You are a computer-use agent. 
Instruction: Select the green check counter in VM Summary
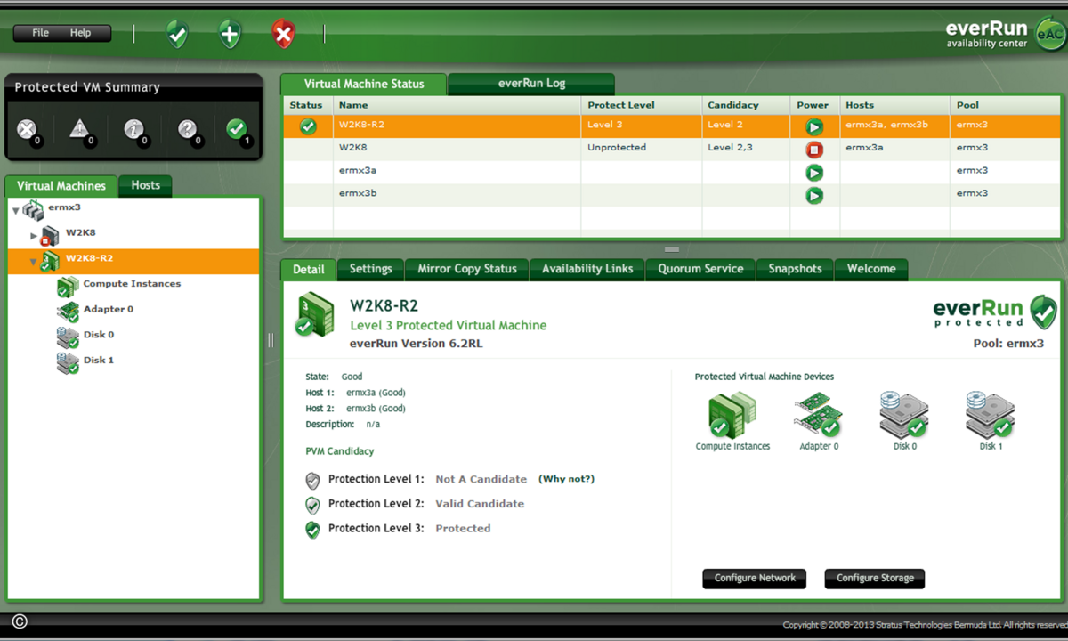click(238, 131)
